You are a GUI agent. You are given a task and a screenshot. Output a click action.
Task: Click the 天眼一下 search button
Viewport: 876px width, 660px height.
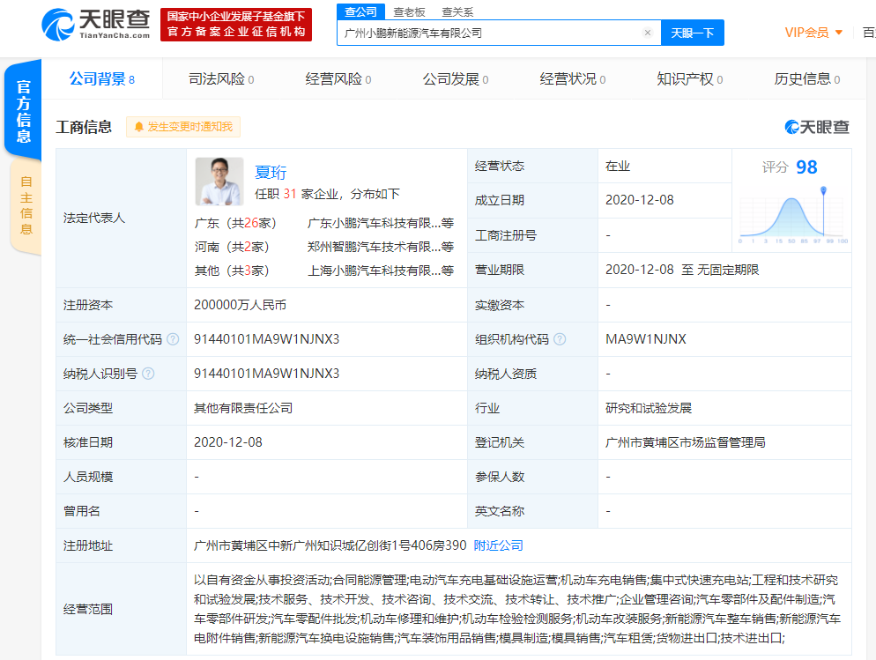(x=694, y=32)
